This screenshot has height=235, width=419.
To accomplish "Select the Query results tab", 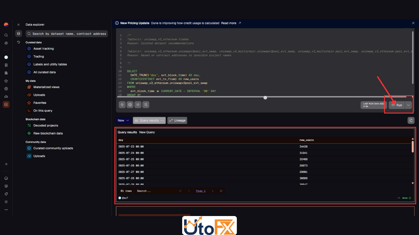I will 149,121.
